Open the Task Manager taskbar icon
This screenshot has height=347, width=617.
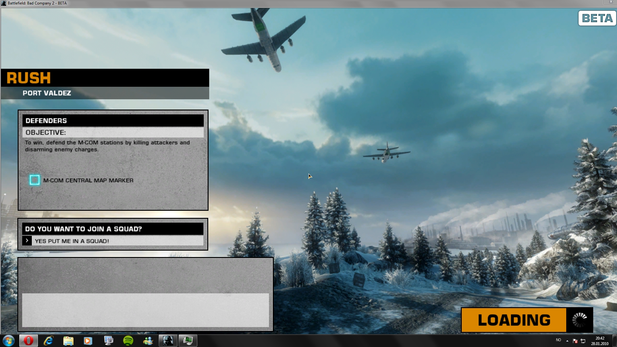188,341
